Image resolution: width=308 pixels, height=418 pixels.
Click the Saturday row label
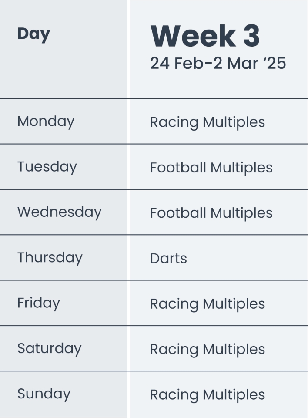[x=49, y=348]
